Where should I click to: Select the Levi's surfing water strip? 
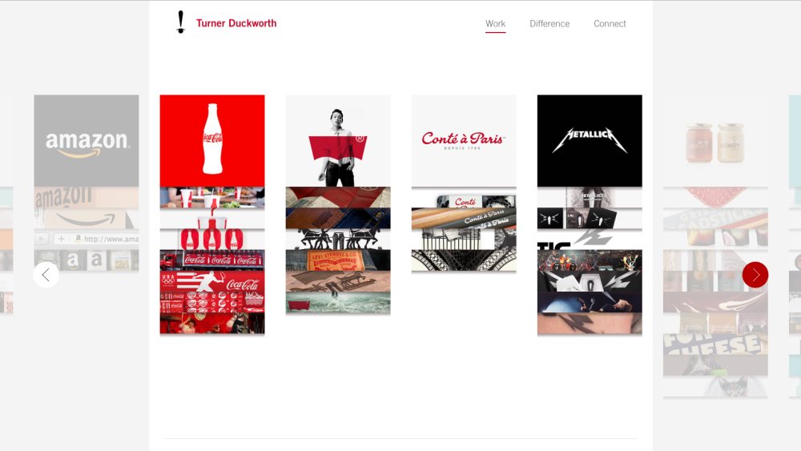338,302
